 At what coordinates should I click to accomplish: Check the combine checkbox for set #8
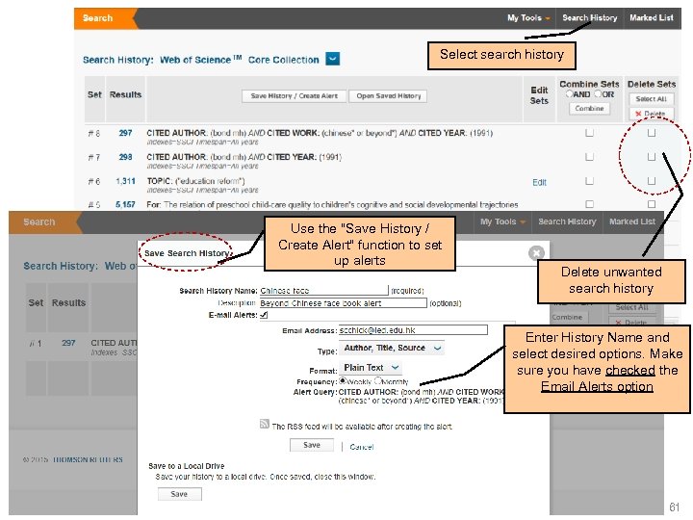click(589, 133)
